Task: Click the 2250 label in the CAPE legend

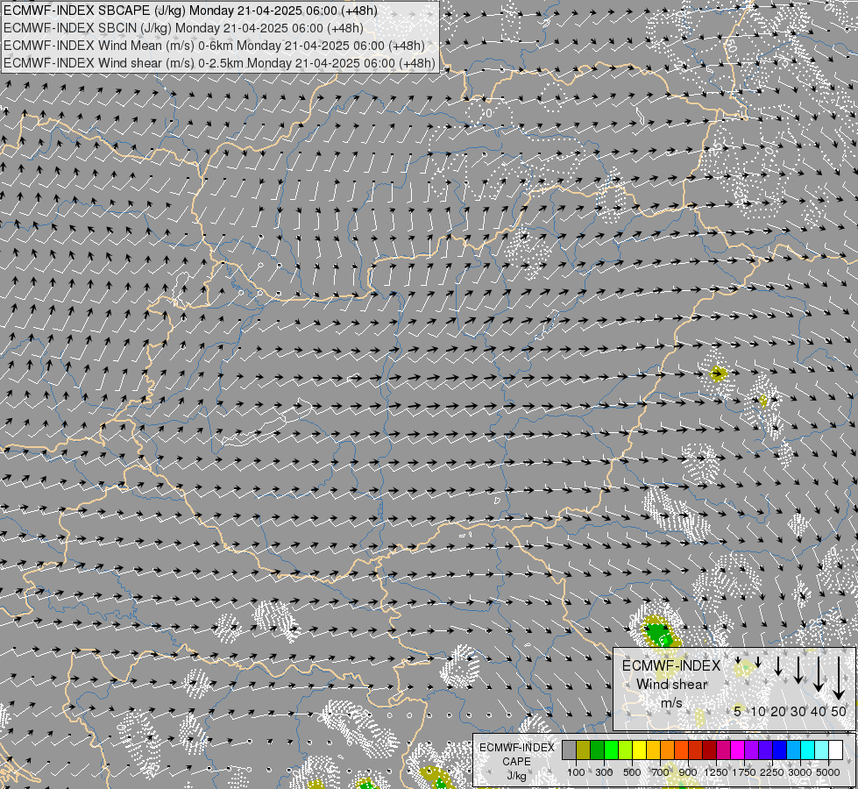Action: (773, 772)
